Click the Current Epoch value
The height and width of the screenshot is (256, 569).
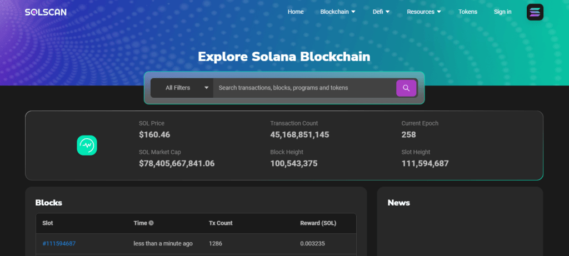pos(410,134)
